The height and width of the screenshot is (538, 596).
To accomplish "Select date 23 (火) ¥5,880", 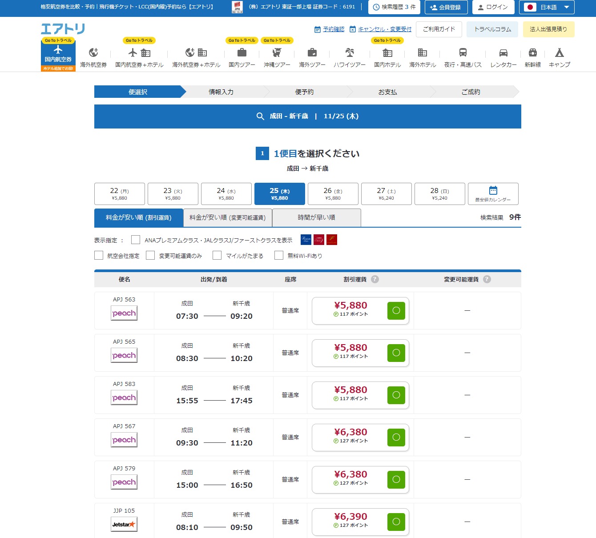I will coord(173,193).
